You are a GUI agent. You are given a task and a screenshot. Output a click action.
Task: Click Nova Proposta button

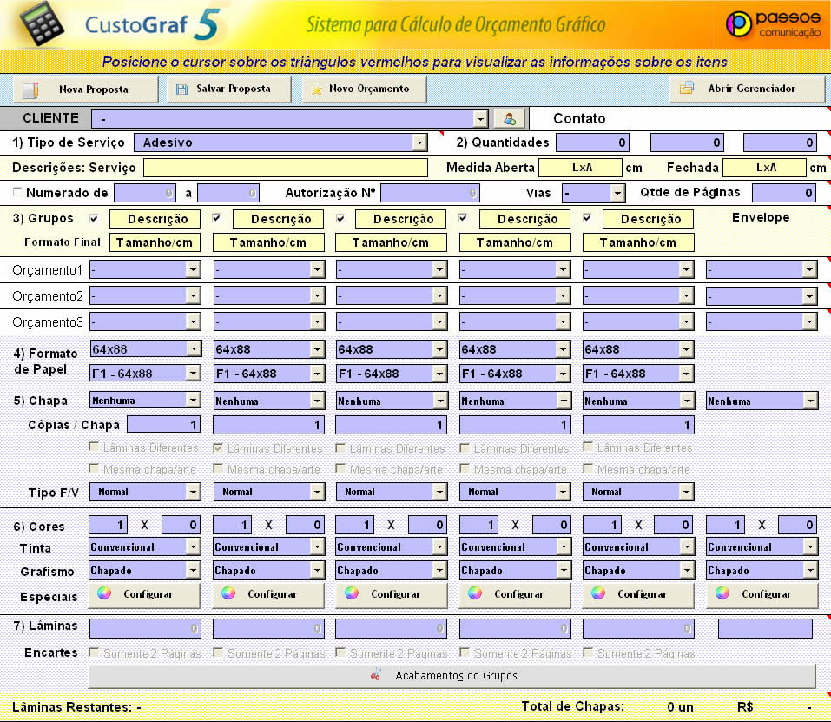[85, 89]
